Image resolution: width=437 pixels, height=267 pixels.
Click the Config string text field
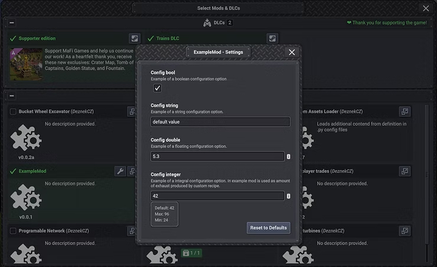(220, 122)
